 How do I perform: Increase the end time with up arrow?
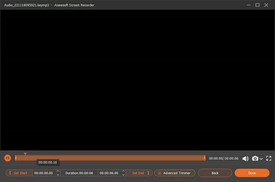[123, 171]
